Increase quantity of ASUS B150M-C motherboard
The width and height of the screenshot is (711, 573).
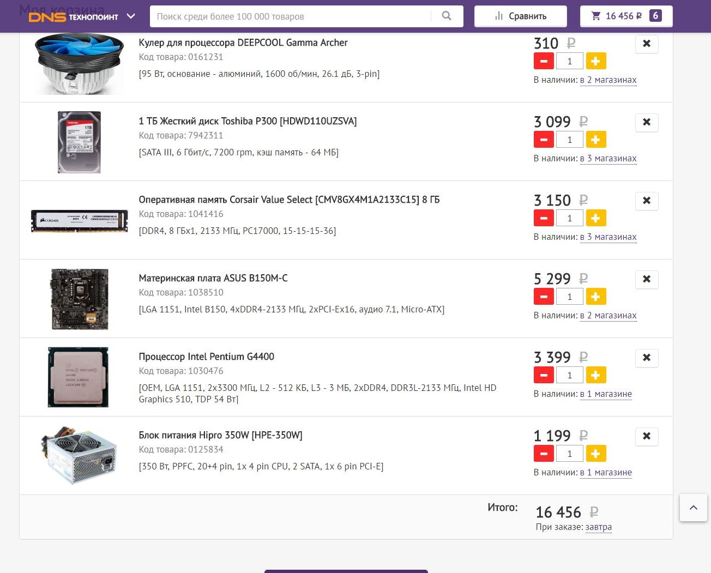[x=596, y=297]
